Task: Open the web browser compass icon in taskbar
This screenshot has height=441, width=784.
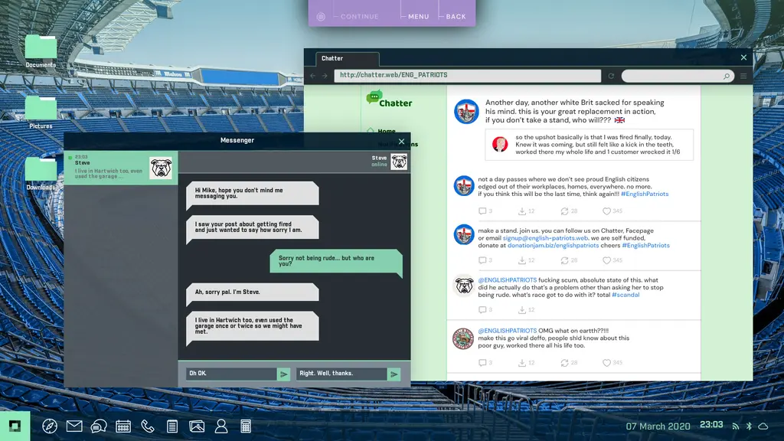Action: point(50,426)
